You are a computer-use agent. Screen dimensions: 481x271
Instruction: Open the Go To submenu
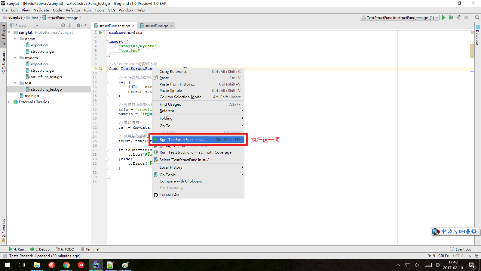pyautogui.click(x=198, y=126)
